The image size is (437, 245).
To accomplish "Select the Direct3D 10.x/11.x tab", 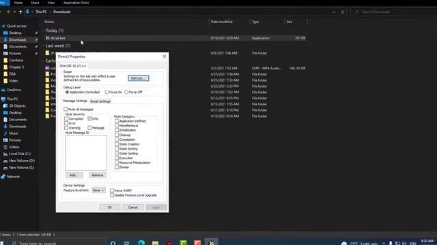I will 73,66.
